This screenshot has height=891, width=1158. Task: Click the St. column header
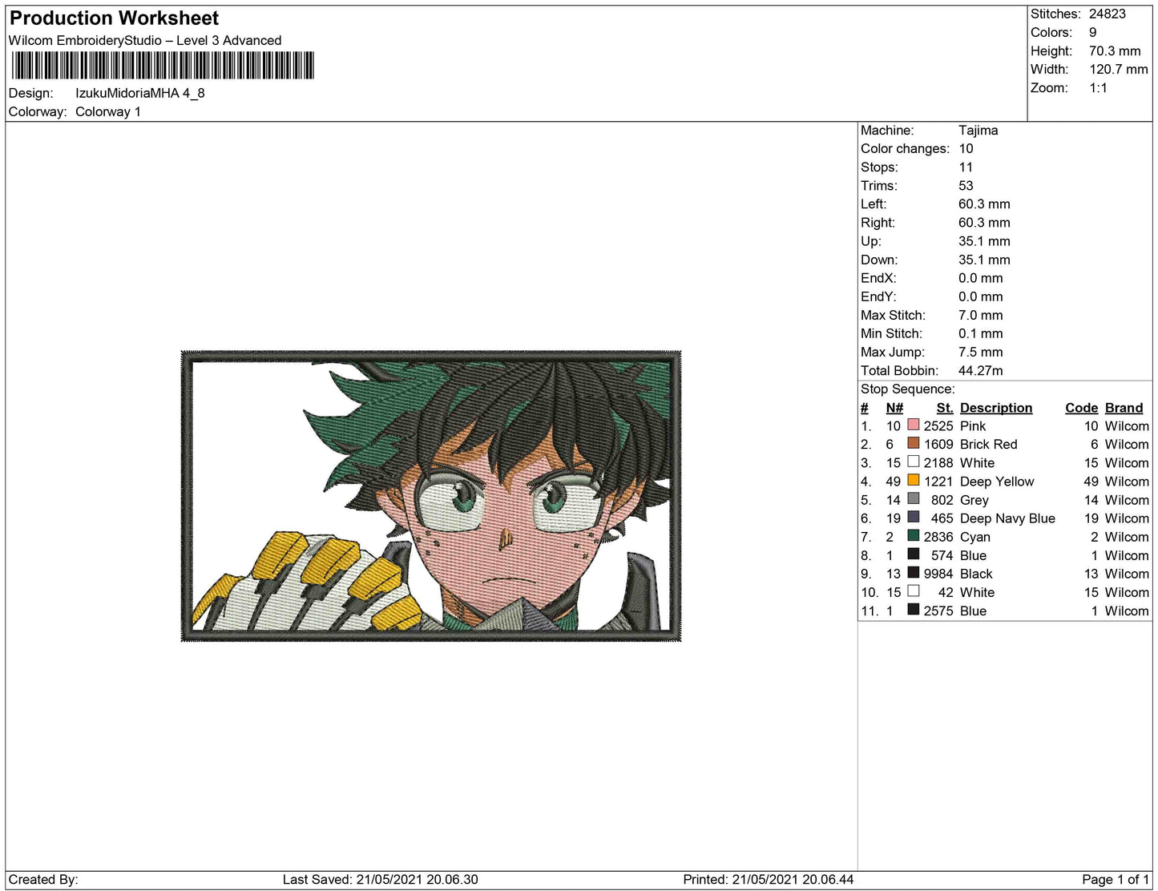(x=945, y=408)
